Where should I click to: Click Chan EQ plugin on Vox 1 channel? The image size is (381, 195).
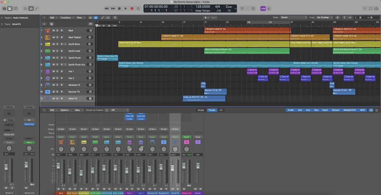point(129,116)
